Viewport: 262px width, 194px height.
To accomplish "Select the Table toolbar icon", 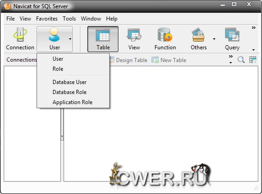I will point(103,39).
